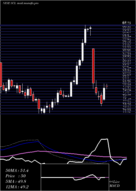This screenshot has width=136, height=191.
Task: Click the NYSE SCL mail.munafa.pro chart title
Action: click(x=20, y=3)
